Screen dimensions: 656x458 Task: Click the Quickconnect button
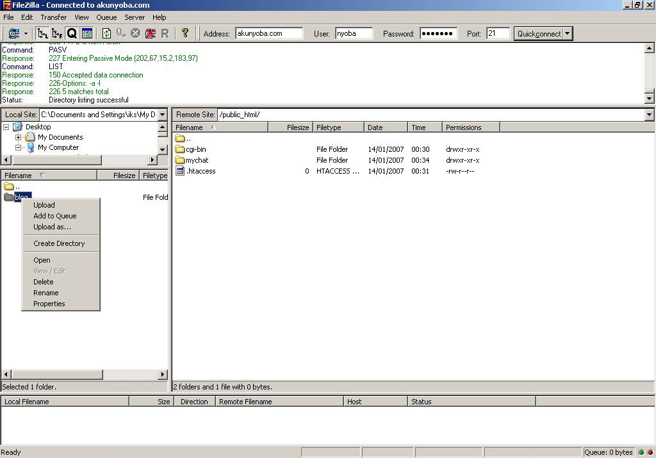pos(539,33)
